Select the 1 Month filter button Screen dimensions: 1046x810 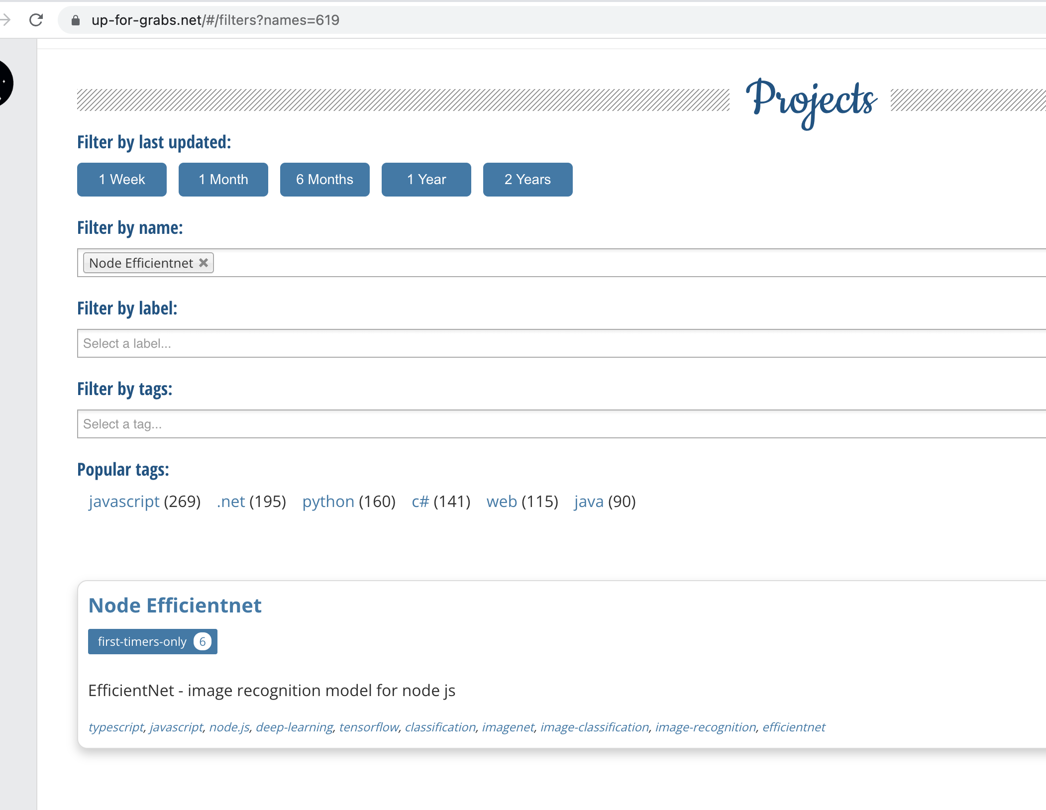(223, 180)
